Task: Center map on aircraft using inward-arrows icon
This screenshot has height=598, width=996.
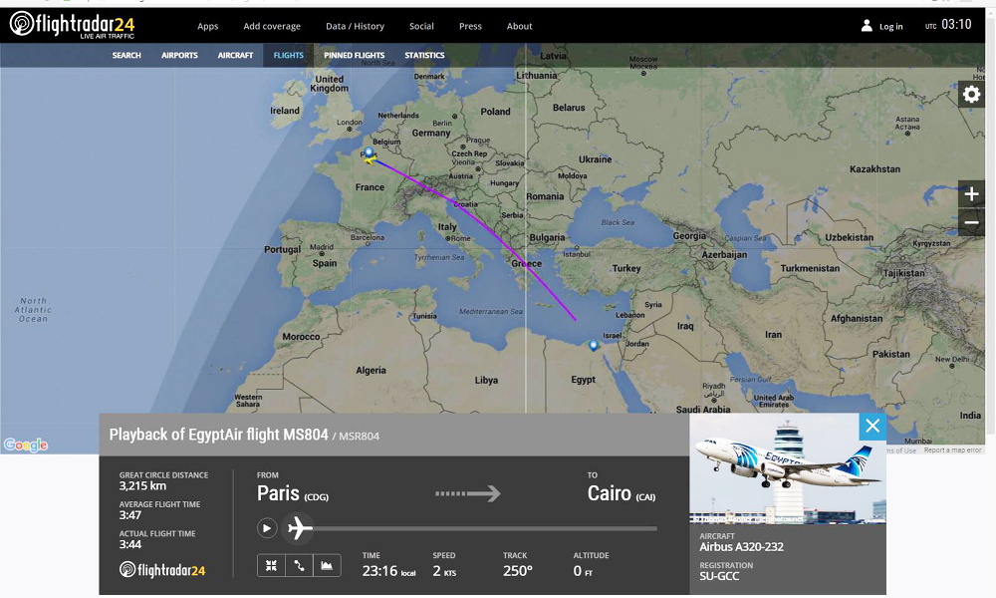Action: point(271,565)
